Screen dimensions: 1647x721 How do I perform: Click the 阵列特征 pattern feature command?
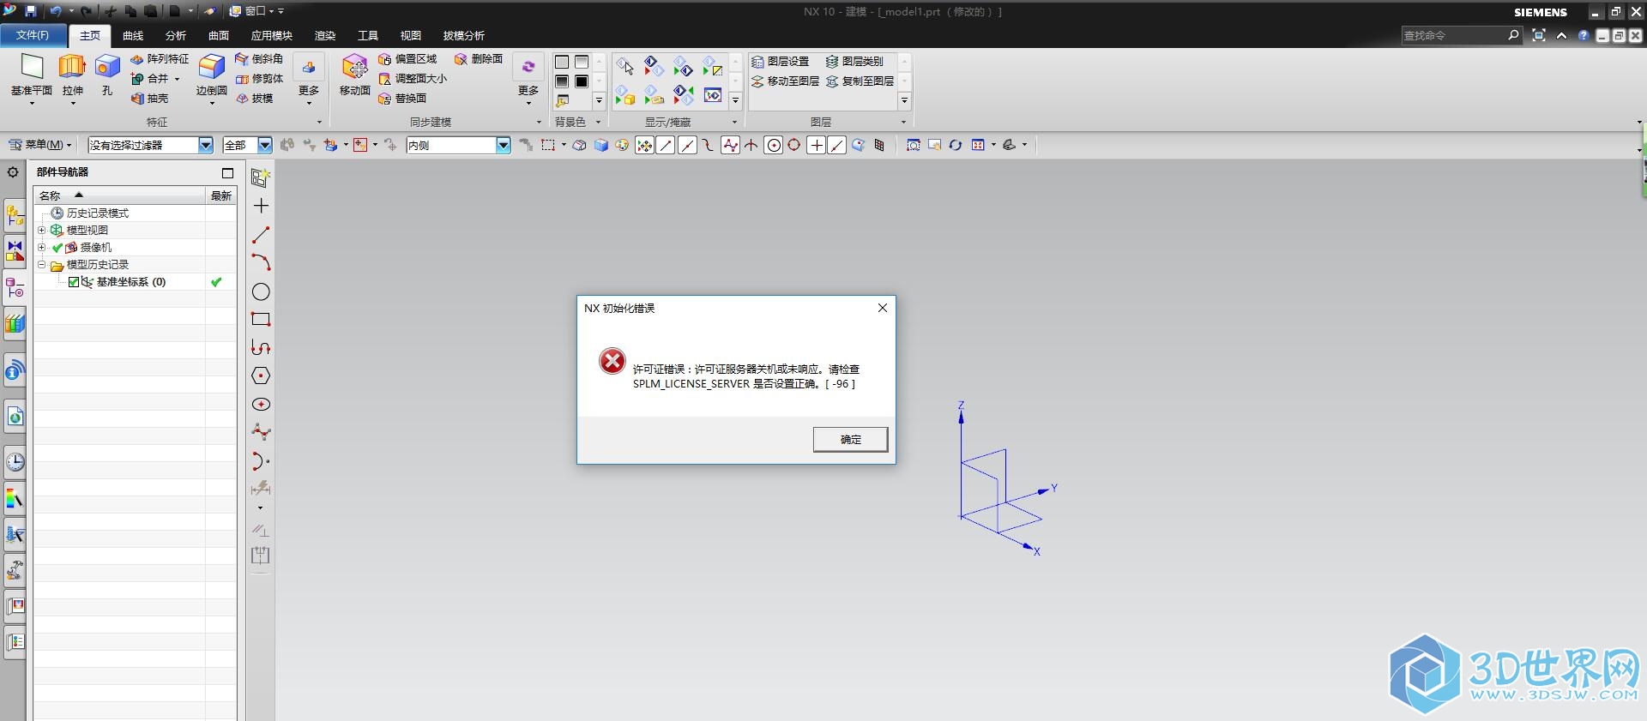click(160, 59)
